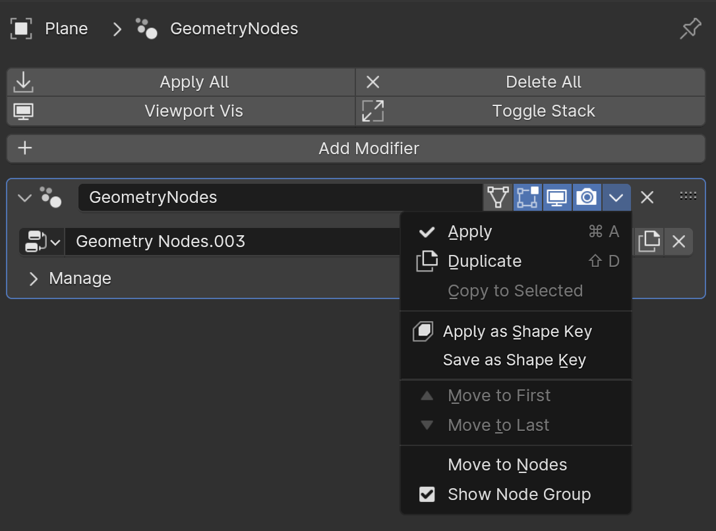Viewport: 716px width, 531px height.
Task: Open node group browse dropdown
Action: coord(42,241)
